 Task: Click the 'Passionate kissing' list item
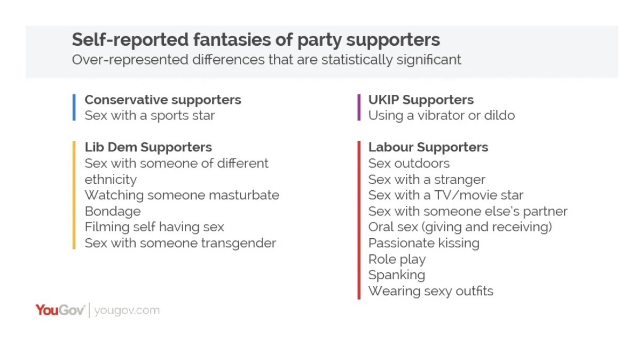tap(423, 243)
